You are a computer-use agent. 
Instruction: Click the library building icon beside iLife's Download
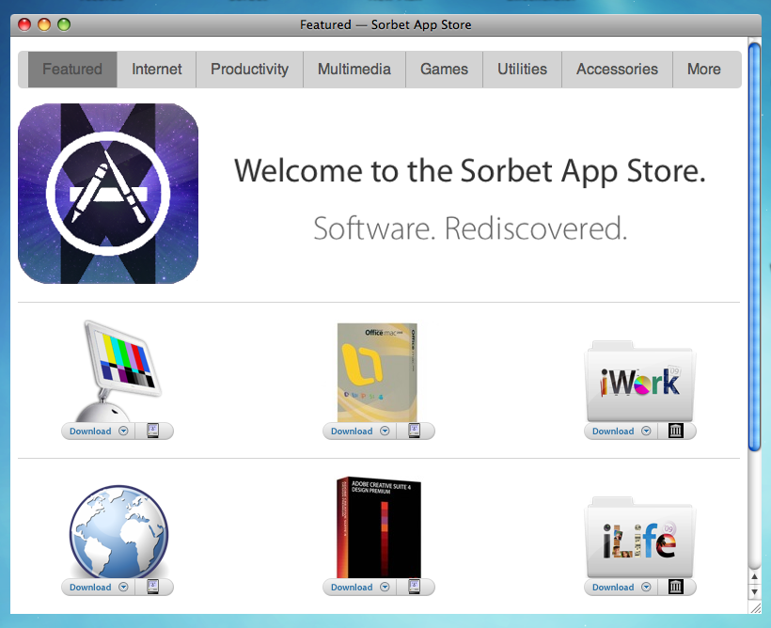click(x=676, y=587)
